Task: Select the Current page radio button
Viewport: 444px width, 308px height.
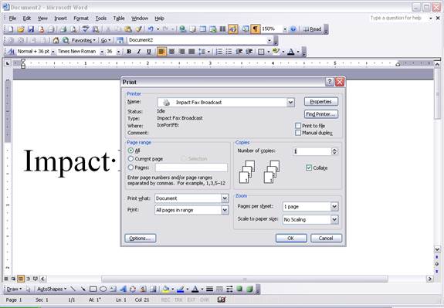Action: point(130,159)
